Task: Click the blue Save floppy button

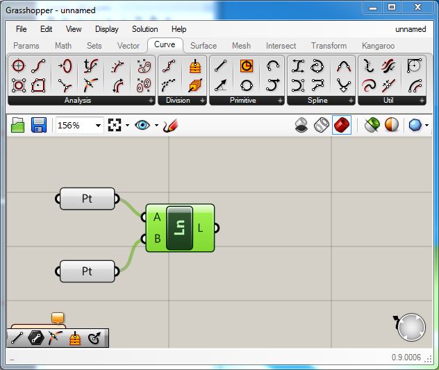Action: (x=39, y=125)
